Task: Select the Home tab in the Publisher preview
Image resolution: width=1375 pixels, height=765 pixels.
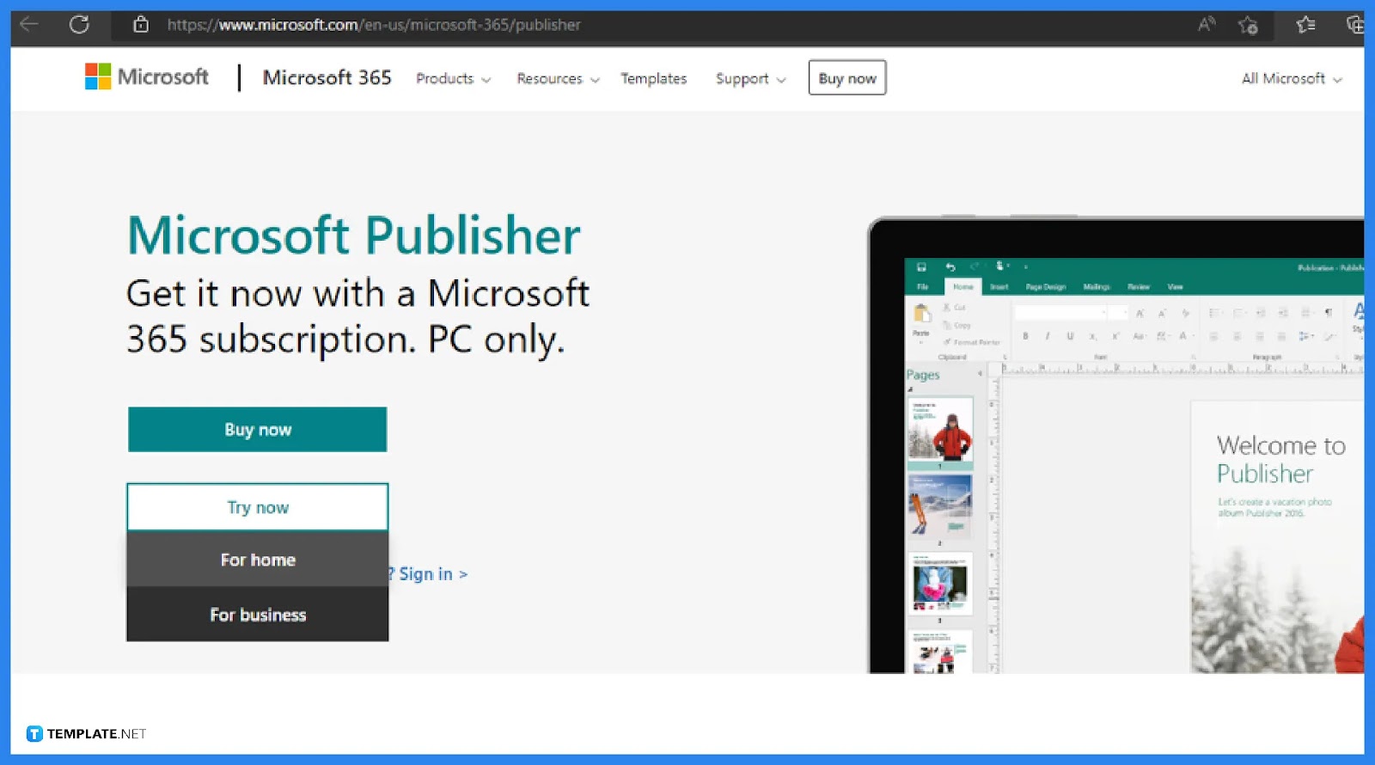Action: (x=963, y=286)
